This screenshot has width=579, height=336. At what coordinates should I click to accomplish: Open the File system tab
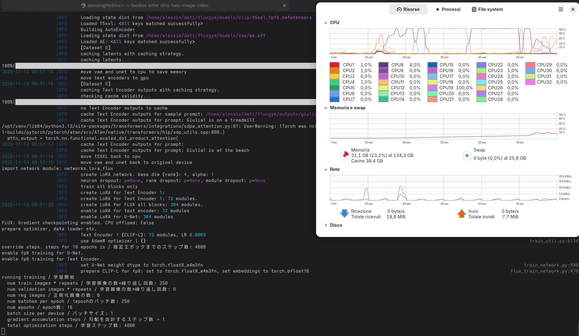click(487, 9)
